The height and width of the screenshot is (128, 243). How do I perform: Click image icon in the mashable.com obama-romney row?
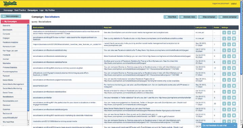229,121
